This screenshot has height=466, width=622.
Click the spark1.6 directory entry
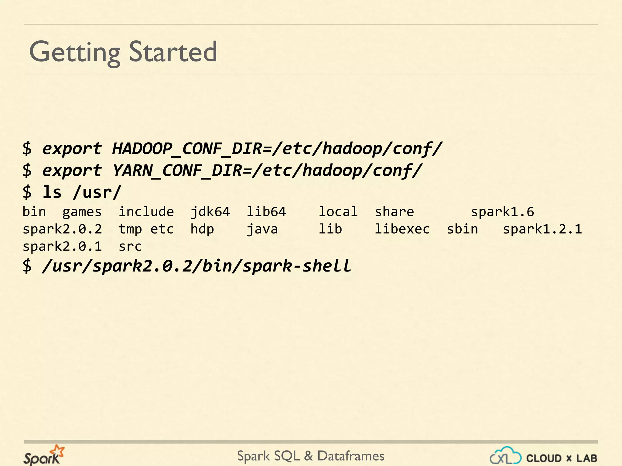[x=502, y=212]
